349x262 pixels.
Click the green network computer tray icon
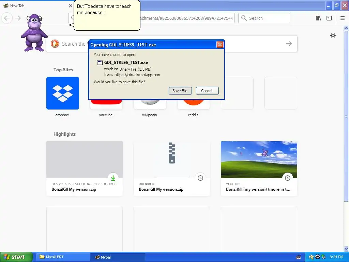[324, 257]
